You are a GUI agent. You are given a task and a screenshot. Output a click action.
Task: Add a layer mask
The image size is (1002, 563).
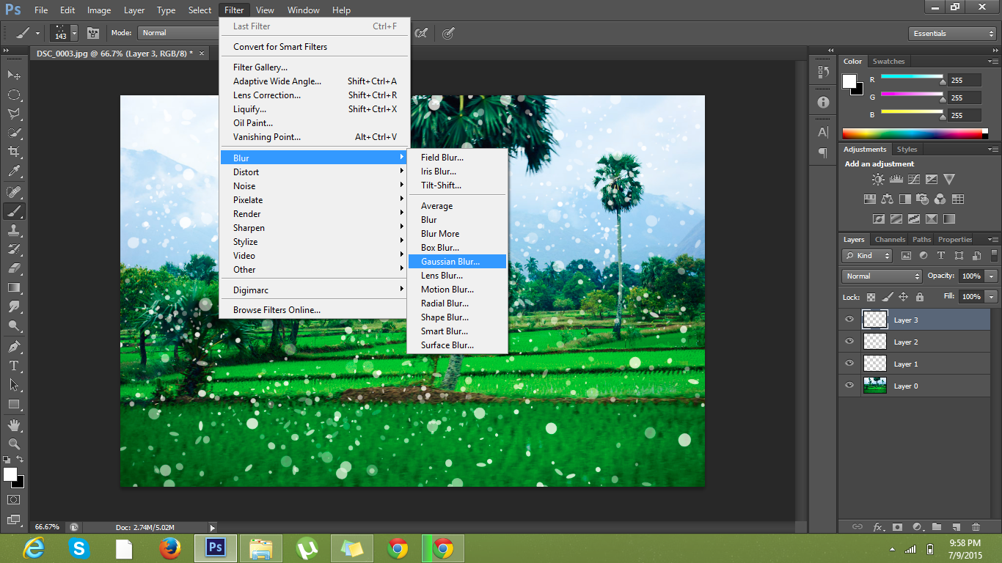point(897,526)
